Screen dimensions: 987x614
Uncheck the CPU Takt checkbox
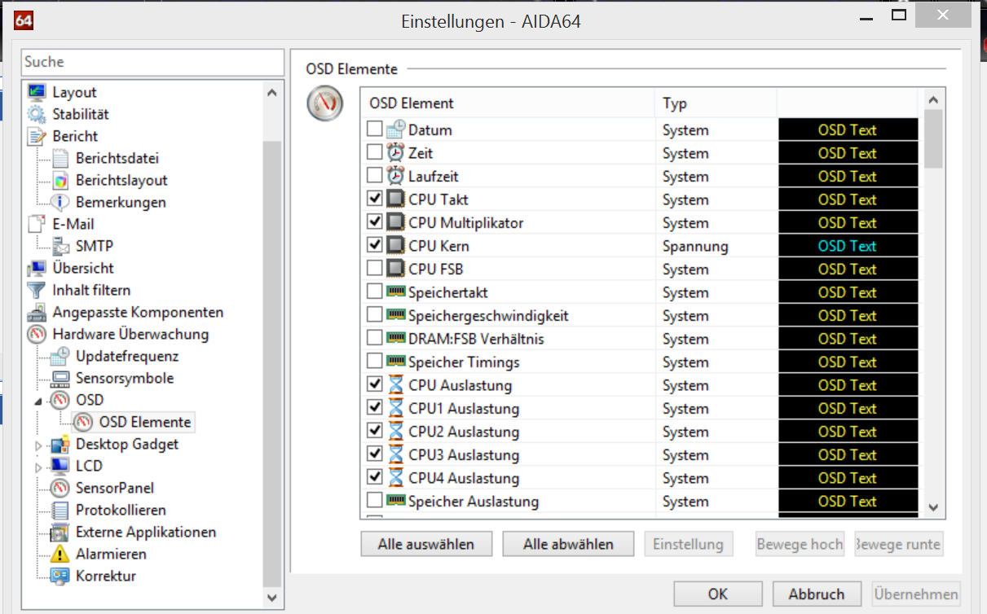point(375,199)
